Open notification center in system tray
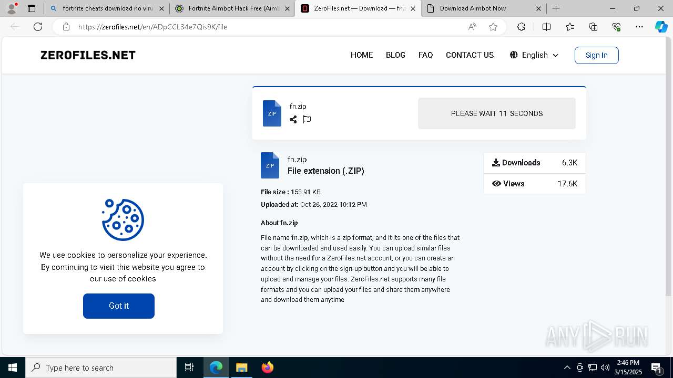 (x=656, y=367)
